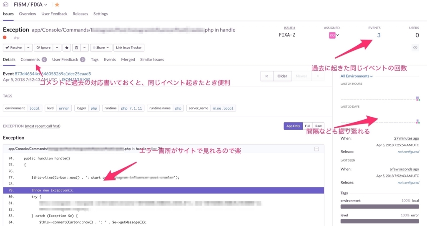The height and width of the screenshot is (226, 427).
Task: Click Last Seen release not configured link
Action: tap(408, 182)
